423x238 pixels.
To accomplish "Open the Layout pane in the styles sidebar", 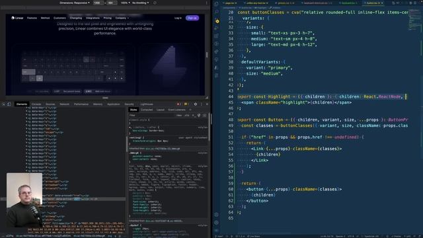I will click(161, 110).
